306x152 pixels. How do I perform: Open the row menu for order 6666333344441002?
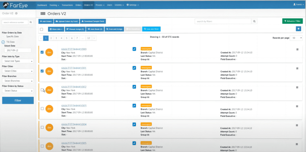point(297,87)
